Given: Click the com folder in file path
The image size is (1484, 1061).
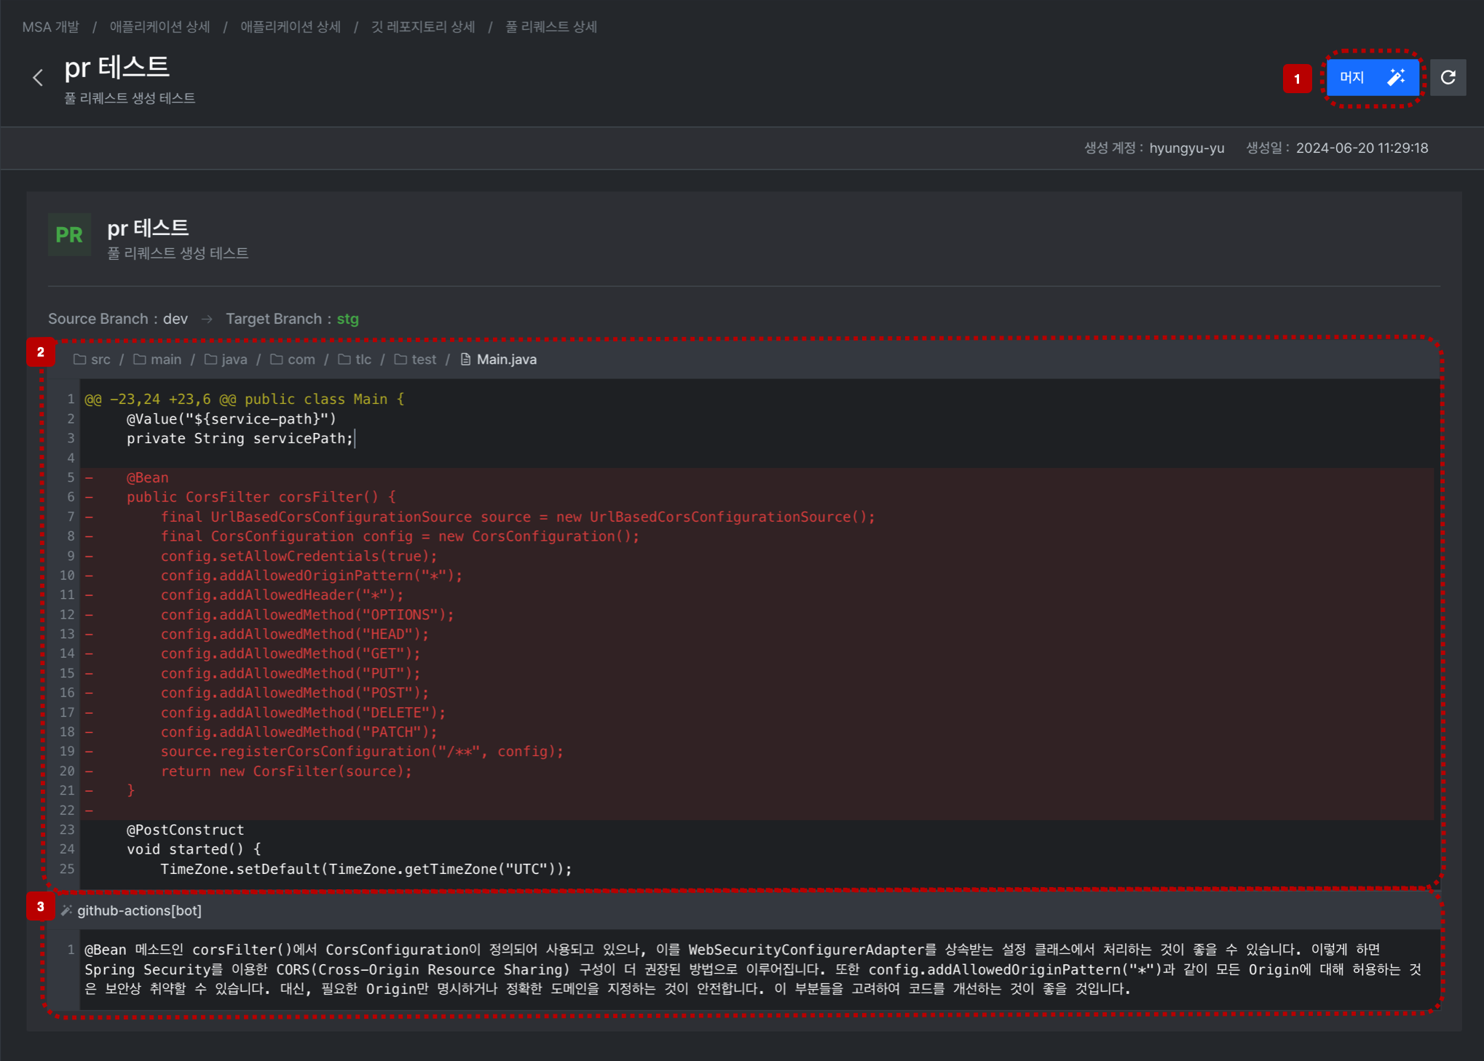Looking at the screenshot, I should pyautogui.click(x=293, y=359).
